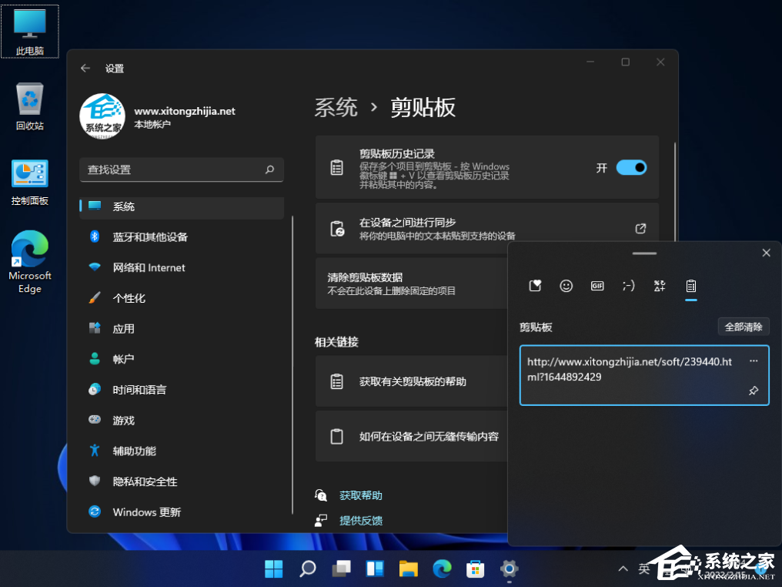
Task: Open the Windows Start menu
Action: click(x=273, y=569)
